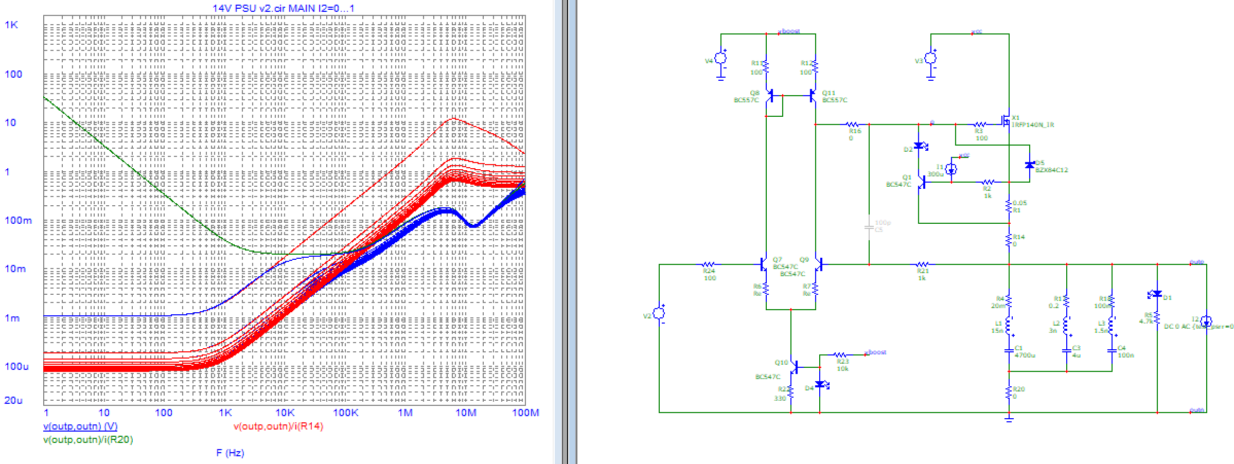Image resolution: width=1234 pixels, height=464 pixels.
Task: Click the v(outp,outn) (V) trace label
Action: point(80,426)
